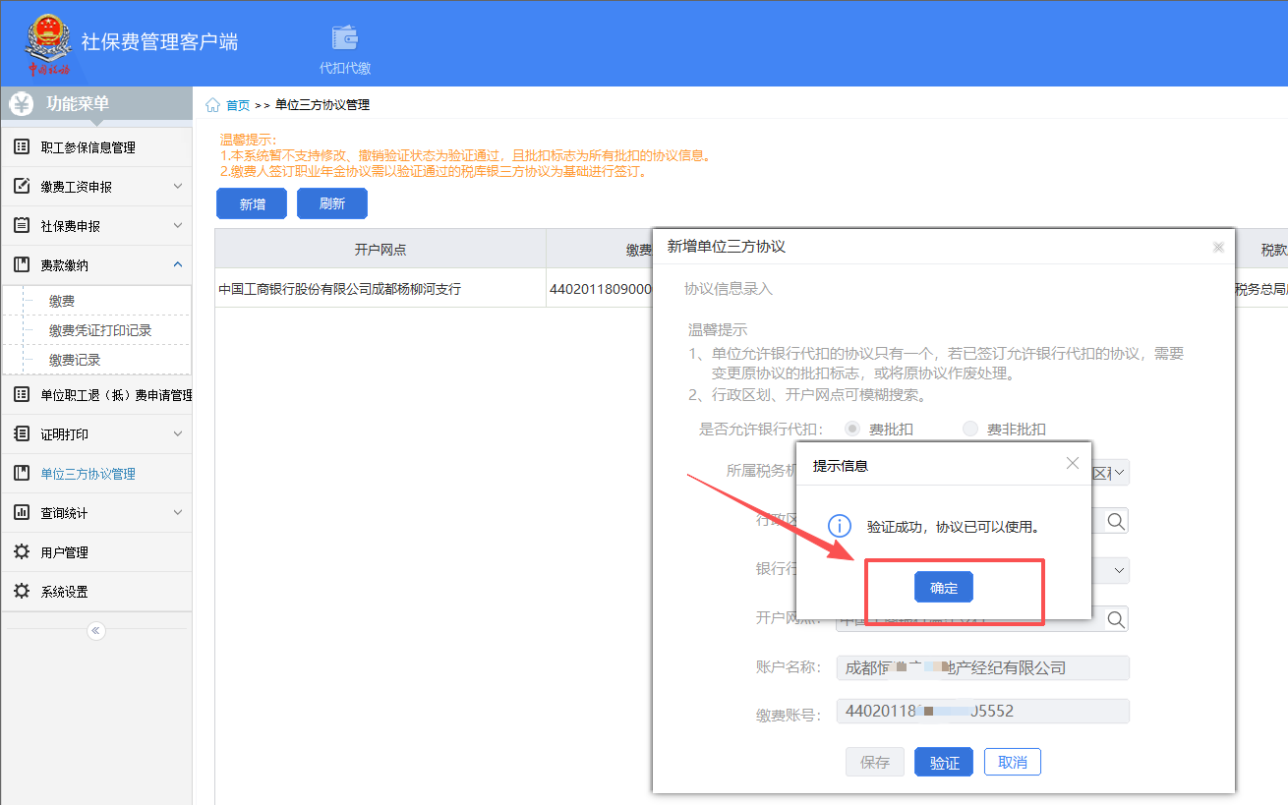
Task: Click the home icon in breadcrumb
Action: (x=212, y=105)
